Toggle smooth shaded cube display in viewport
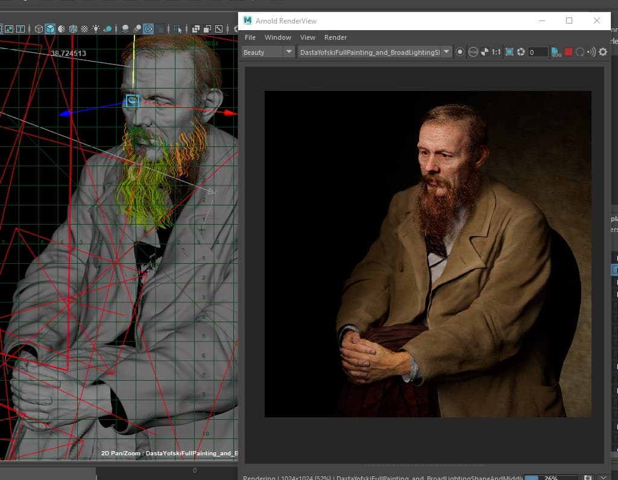 (50, 29)
